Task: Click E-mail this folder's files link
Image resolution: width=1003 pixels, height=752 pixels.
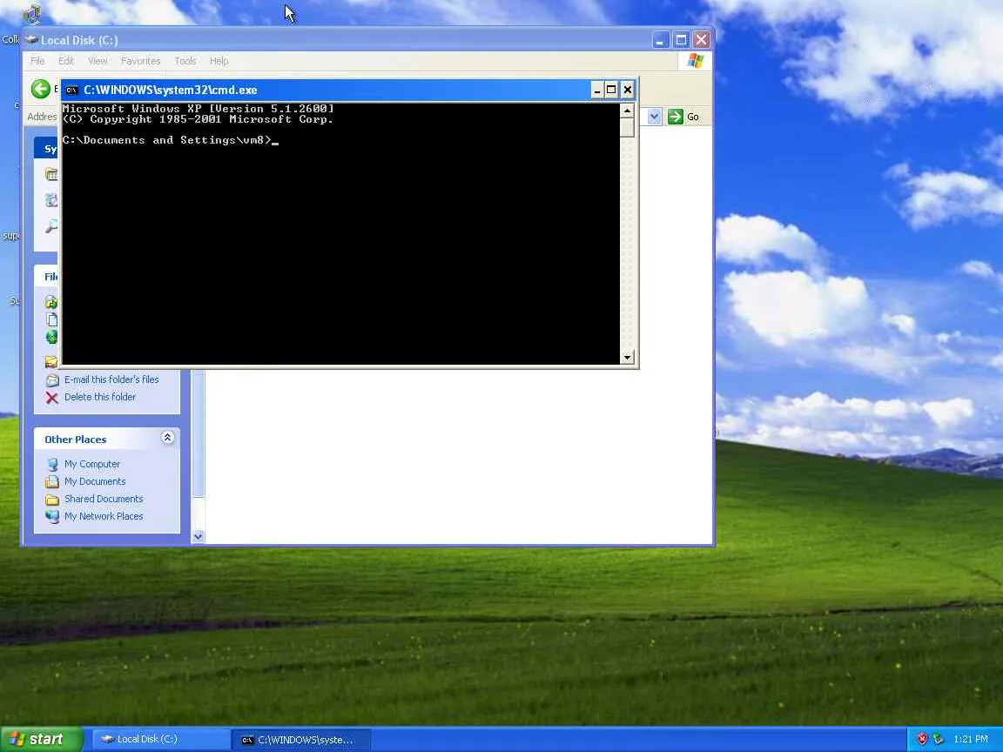Action: pos(111,379)
